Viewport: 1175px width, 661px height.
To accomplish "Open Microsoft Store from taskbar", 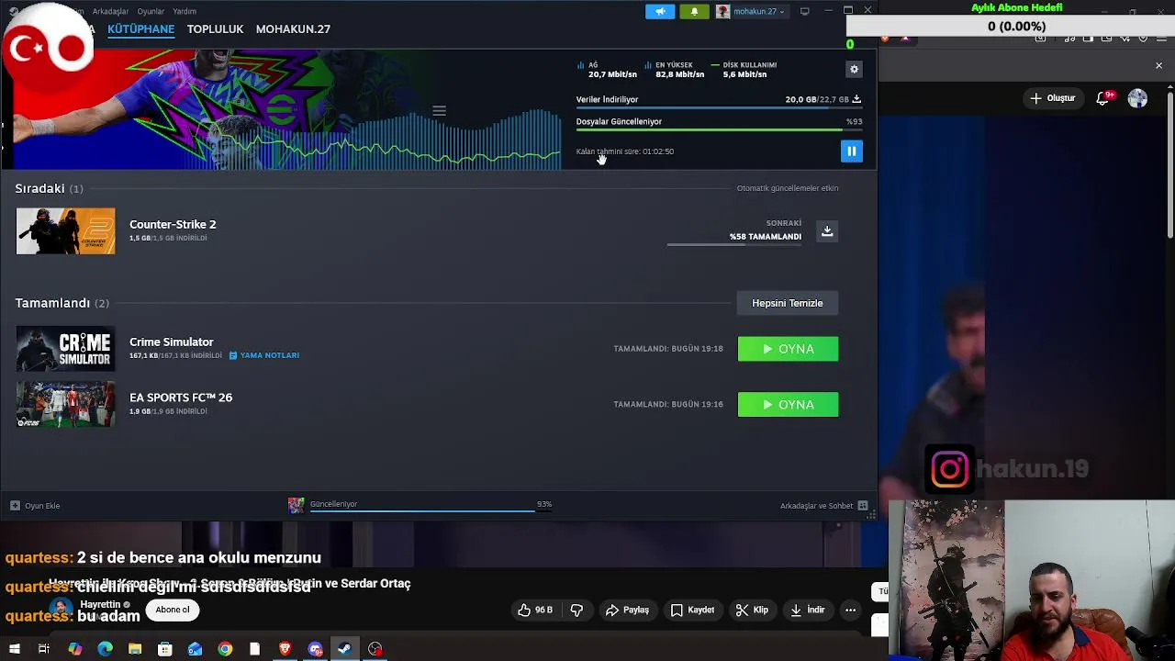I will click(165, 649).
